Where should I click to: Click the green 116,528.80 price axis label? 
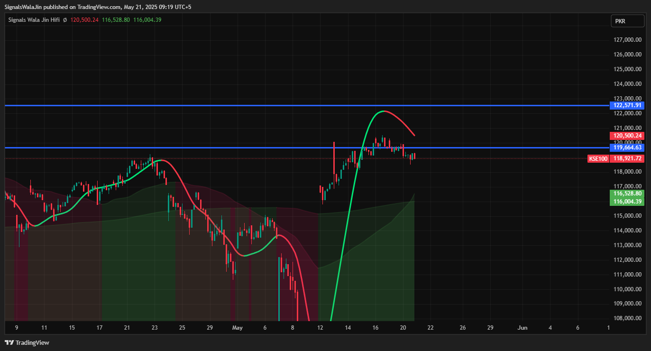click(x=627, y=194)
